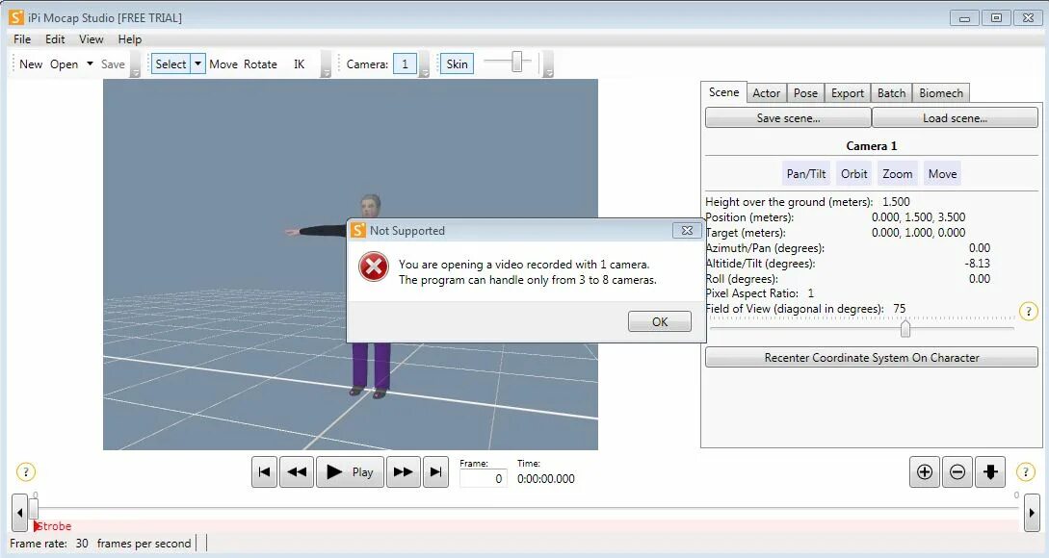Click the Save scene... button
This screenshot has height=558, width=1049.
click(x=788, y=117)
